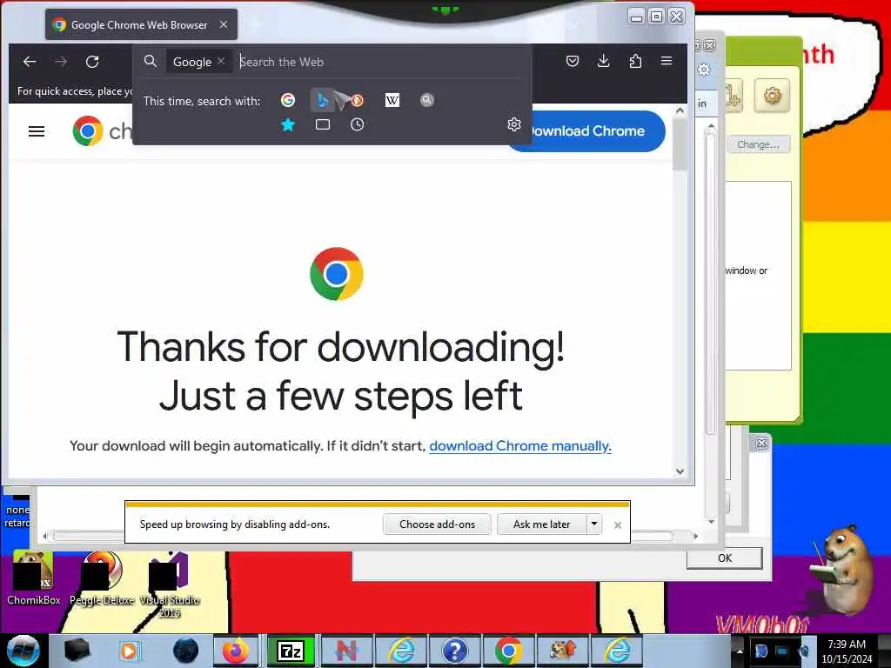Click the forward navigation arrow

(x=61, y=62)
